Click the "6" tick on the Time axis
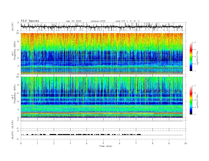Screen dimensions: 209x161 [x=120, y=143]
